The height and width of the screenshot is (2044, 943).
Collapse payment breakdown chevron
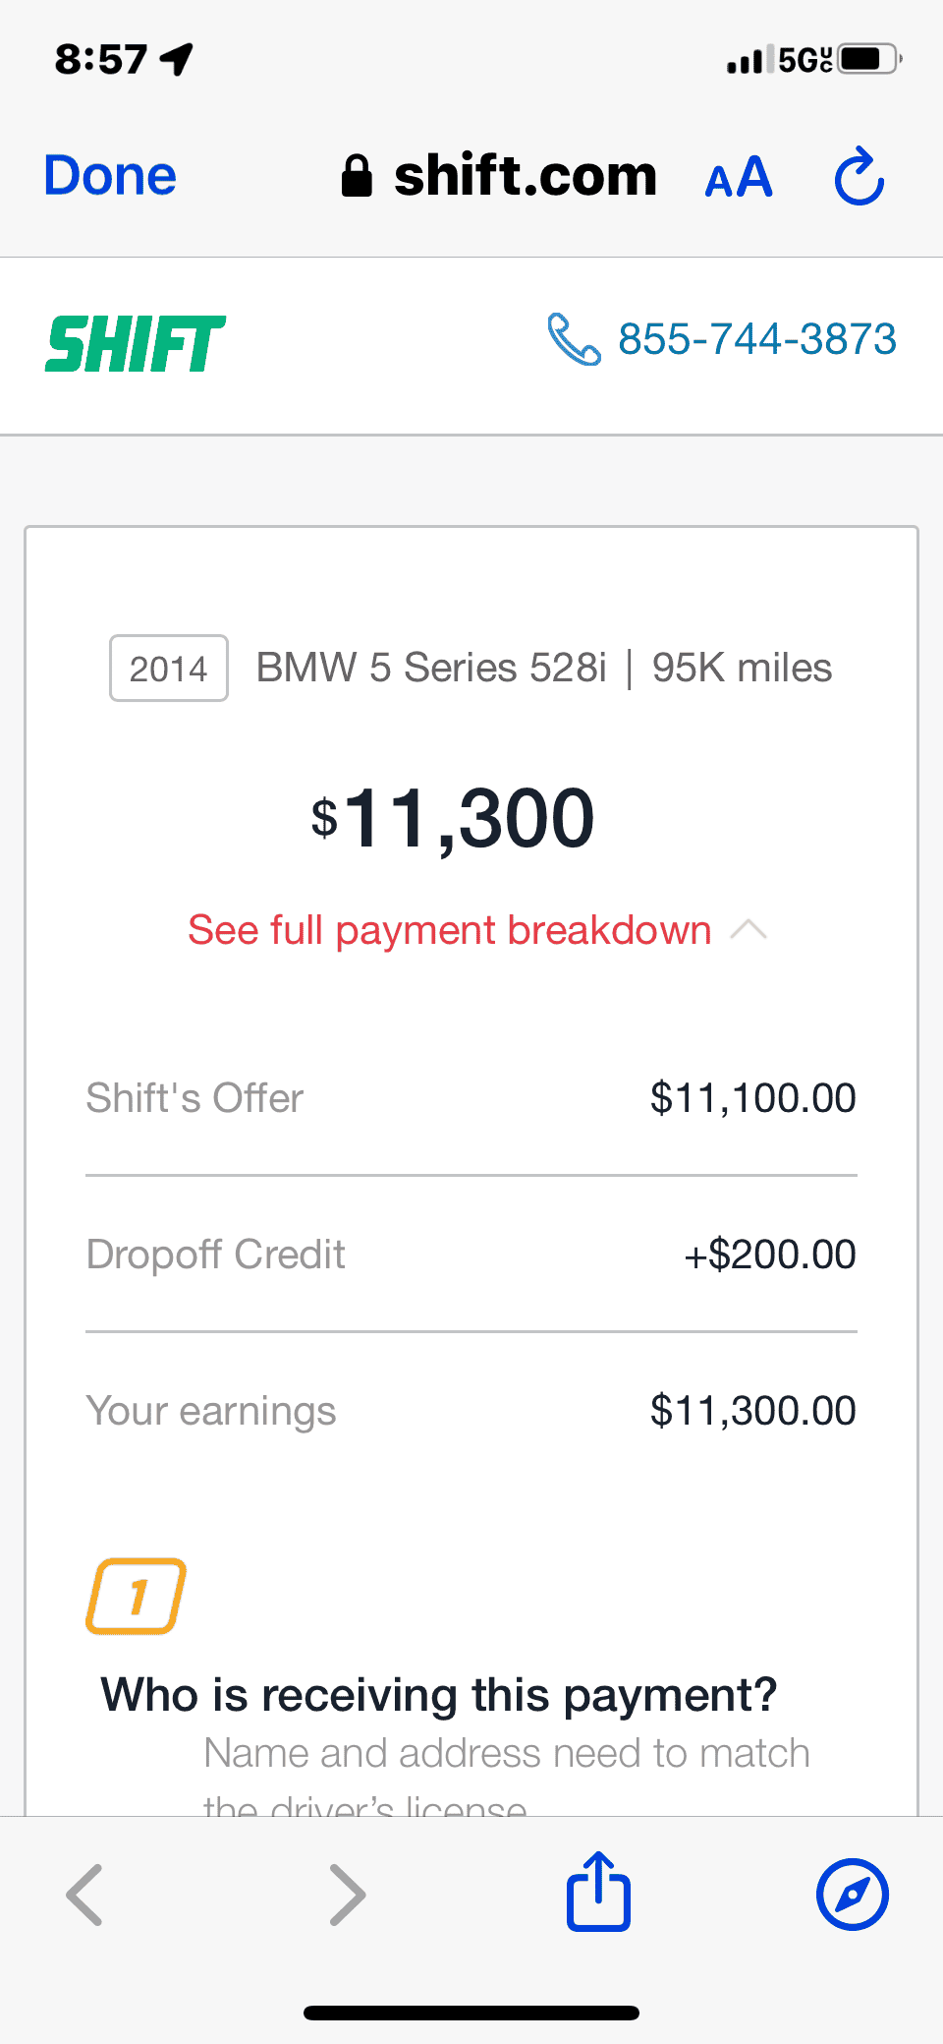pyautogui.click(x=749, y=930)
